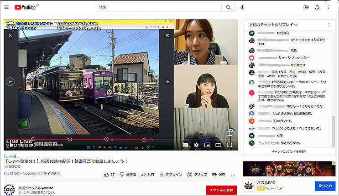Start voice search with microphone
This screenshot has height=196, width=339.
(x=242, y=7)
